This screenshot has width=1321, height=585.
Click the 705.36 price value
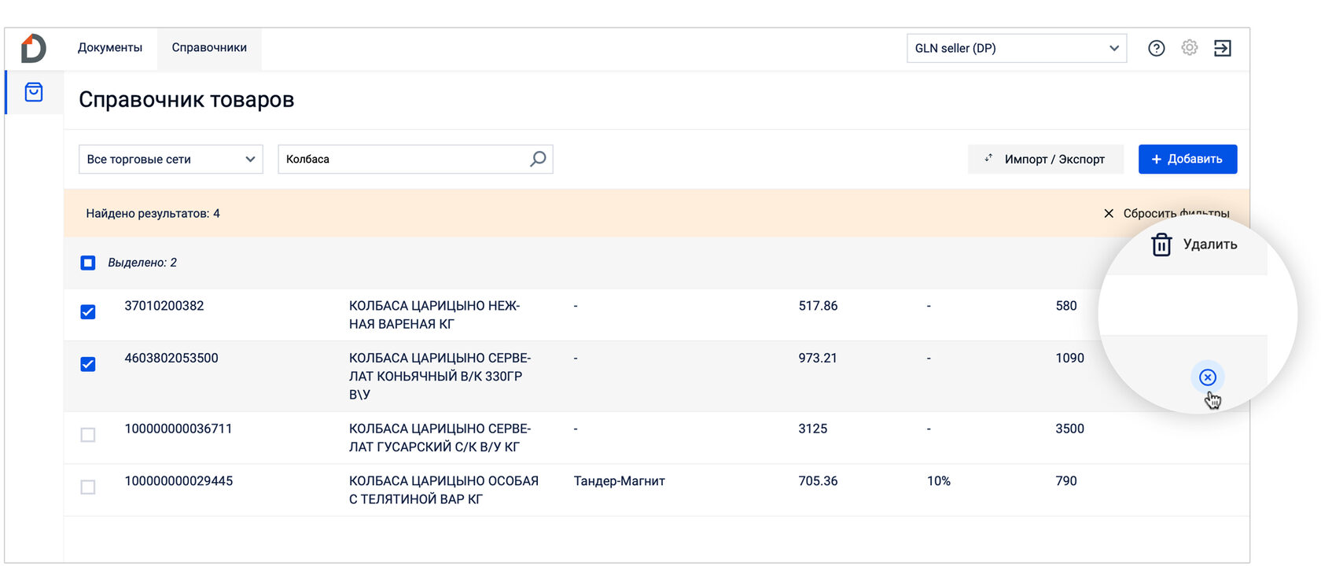tap(818, 481)
